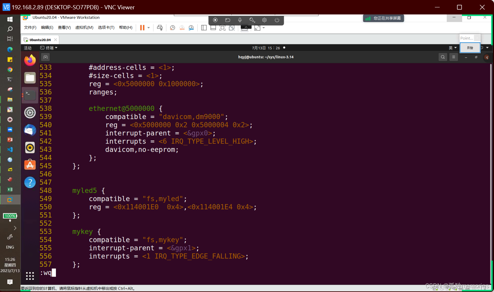494x292 pixels.
Task: Toggle the VMware library sidebar view
Action: click(204, 28)
